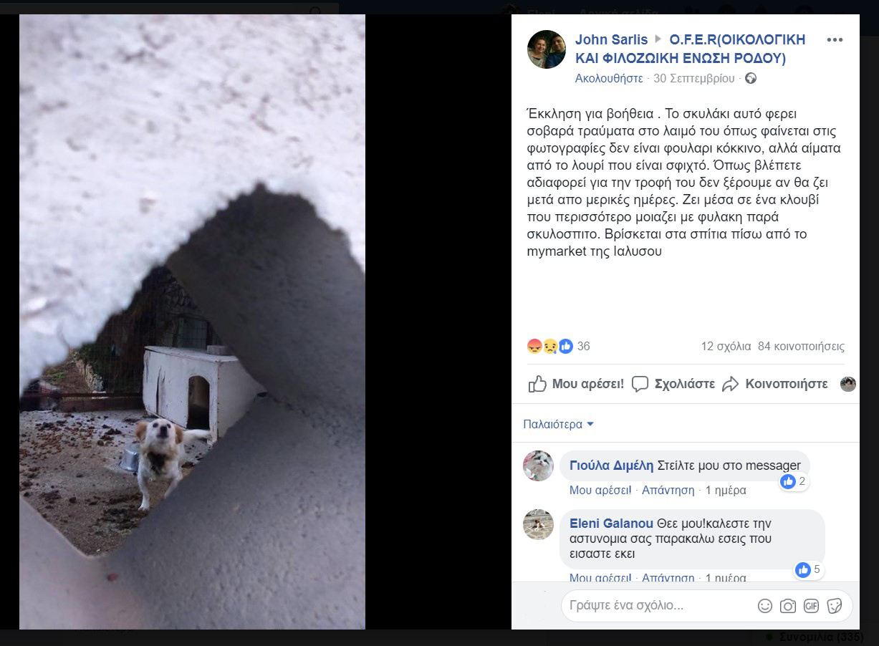Toggle the Μου αρέσει! like button
The height and width of the screenshot is (646, 879).
point(576,384)
